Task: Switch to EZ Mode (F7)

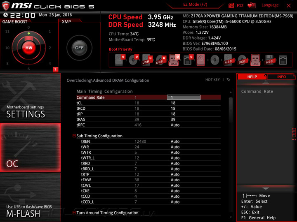Action: tap(195, 5)
